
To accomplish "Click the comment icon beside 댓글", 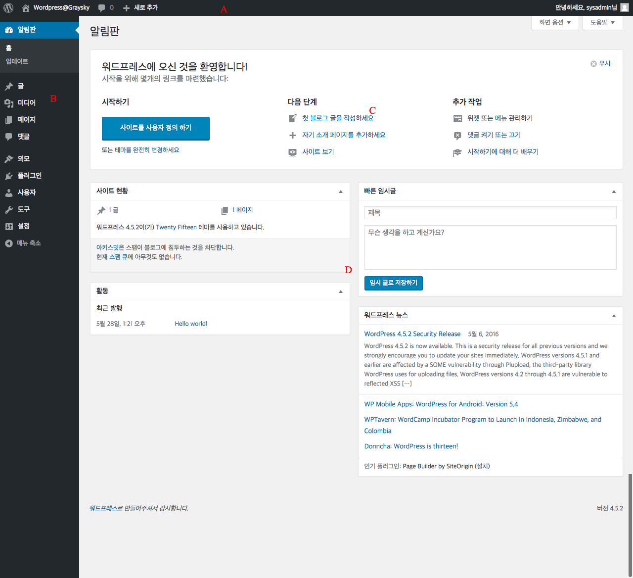I will coord(9,137).
